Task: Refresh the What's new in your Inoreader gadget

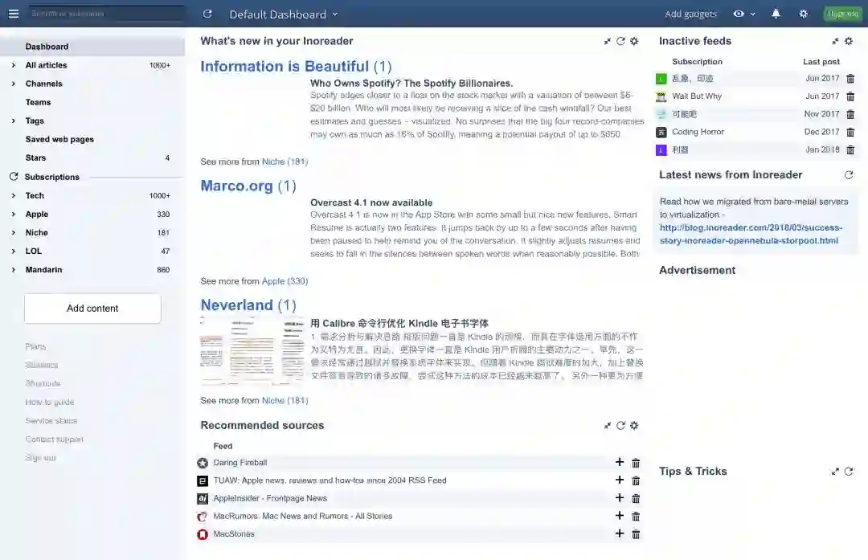Action: [x=620, y=41]
